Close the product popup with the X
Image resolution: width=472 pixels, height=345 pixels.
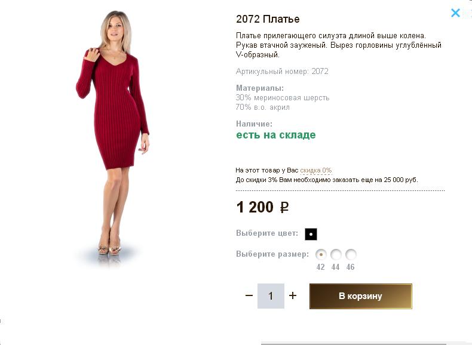point(455,13)
